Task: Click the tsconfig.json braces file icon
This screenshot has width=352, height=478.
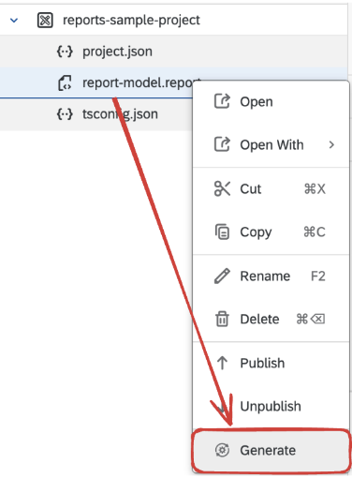Action: click(65, 114)
